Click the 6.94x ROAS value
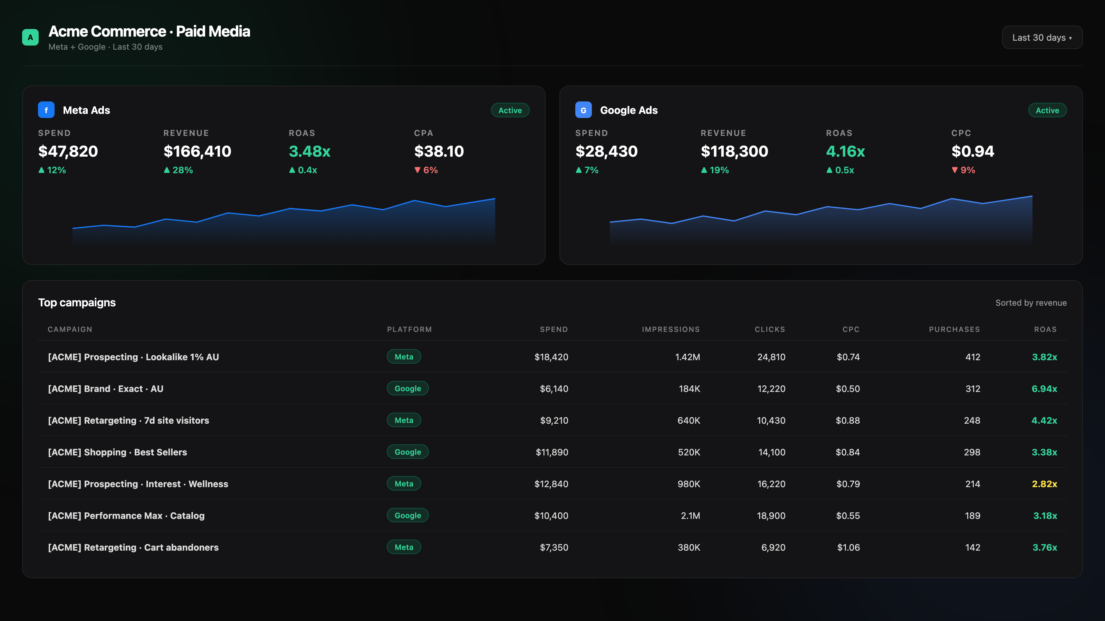1105x621 pixels. pos(1044,388)
